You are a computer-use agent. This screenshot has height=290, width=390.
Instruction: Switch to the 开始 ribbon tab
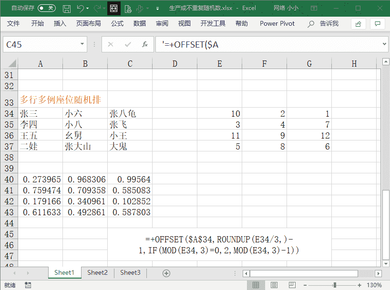[x=38, y=24]
